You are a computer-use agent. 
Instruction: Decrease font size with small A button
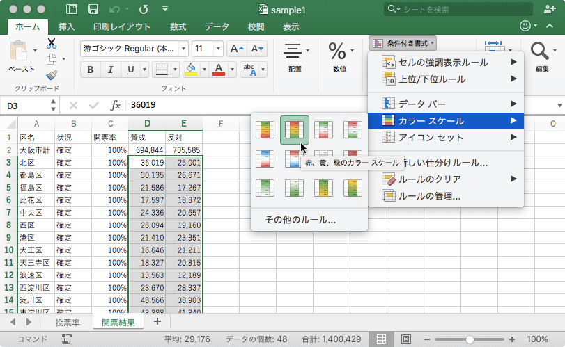point(257,49)
